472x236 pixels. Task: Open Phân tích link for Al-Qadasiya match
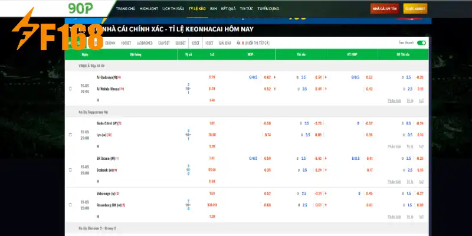394,100
